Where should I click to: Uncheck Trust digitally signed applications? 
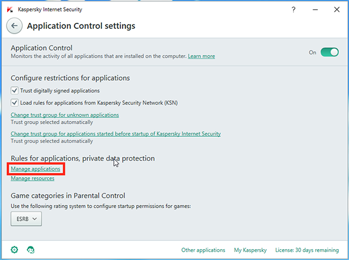15,90
